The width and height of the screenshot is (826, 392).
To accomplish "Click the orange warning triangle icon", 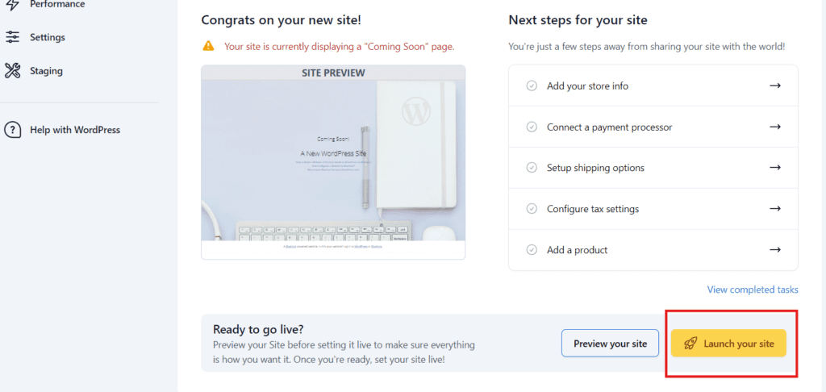I will point(208,46).
